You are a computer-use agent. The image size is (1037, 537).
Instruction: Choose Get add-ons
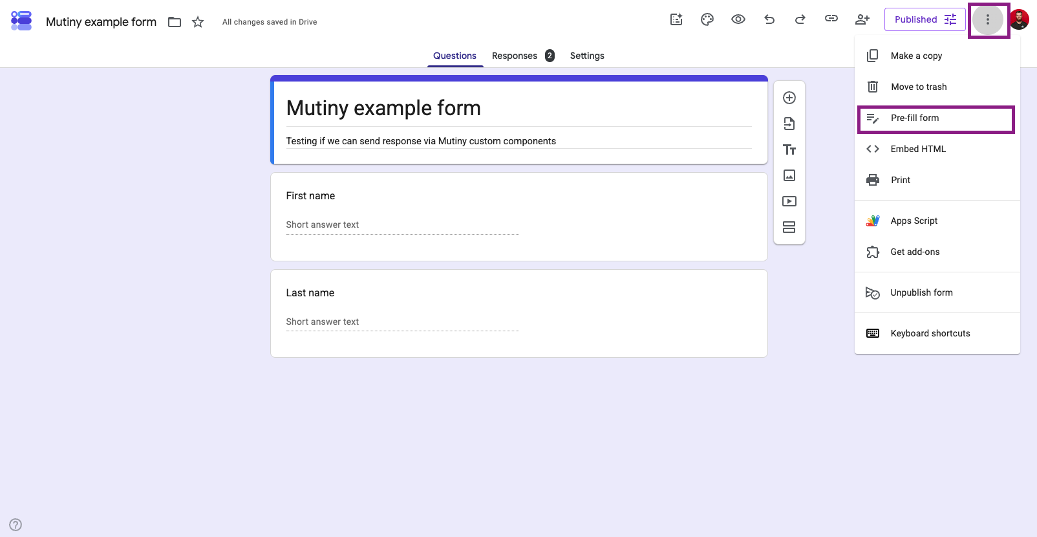(x=937, y=252)
